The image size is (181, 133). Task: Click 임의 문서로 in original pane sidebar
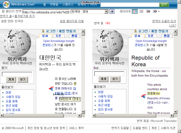[13, 110]
